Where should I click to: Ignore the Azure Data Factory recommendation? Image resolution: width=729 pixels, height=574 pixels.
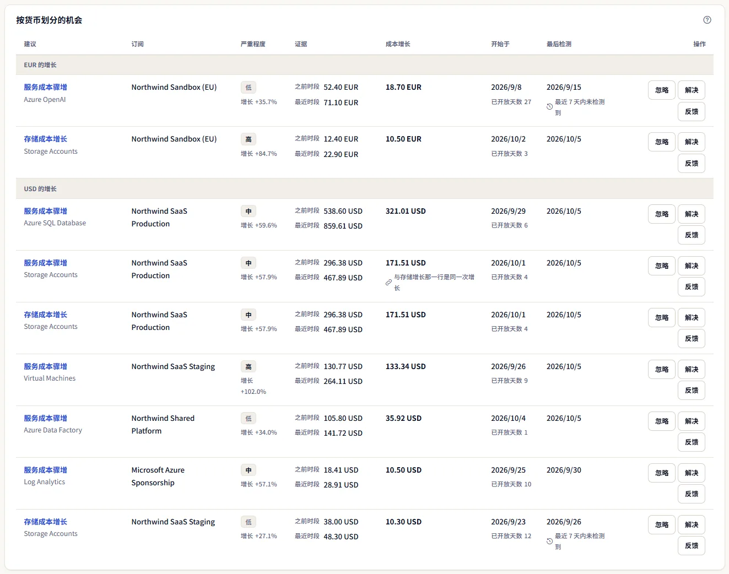662,421
